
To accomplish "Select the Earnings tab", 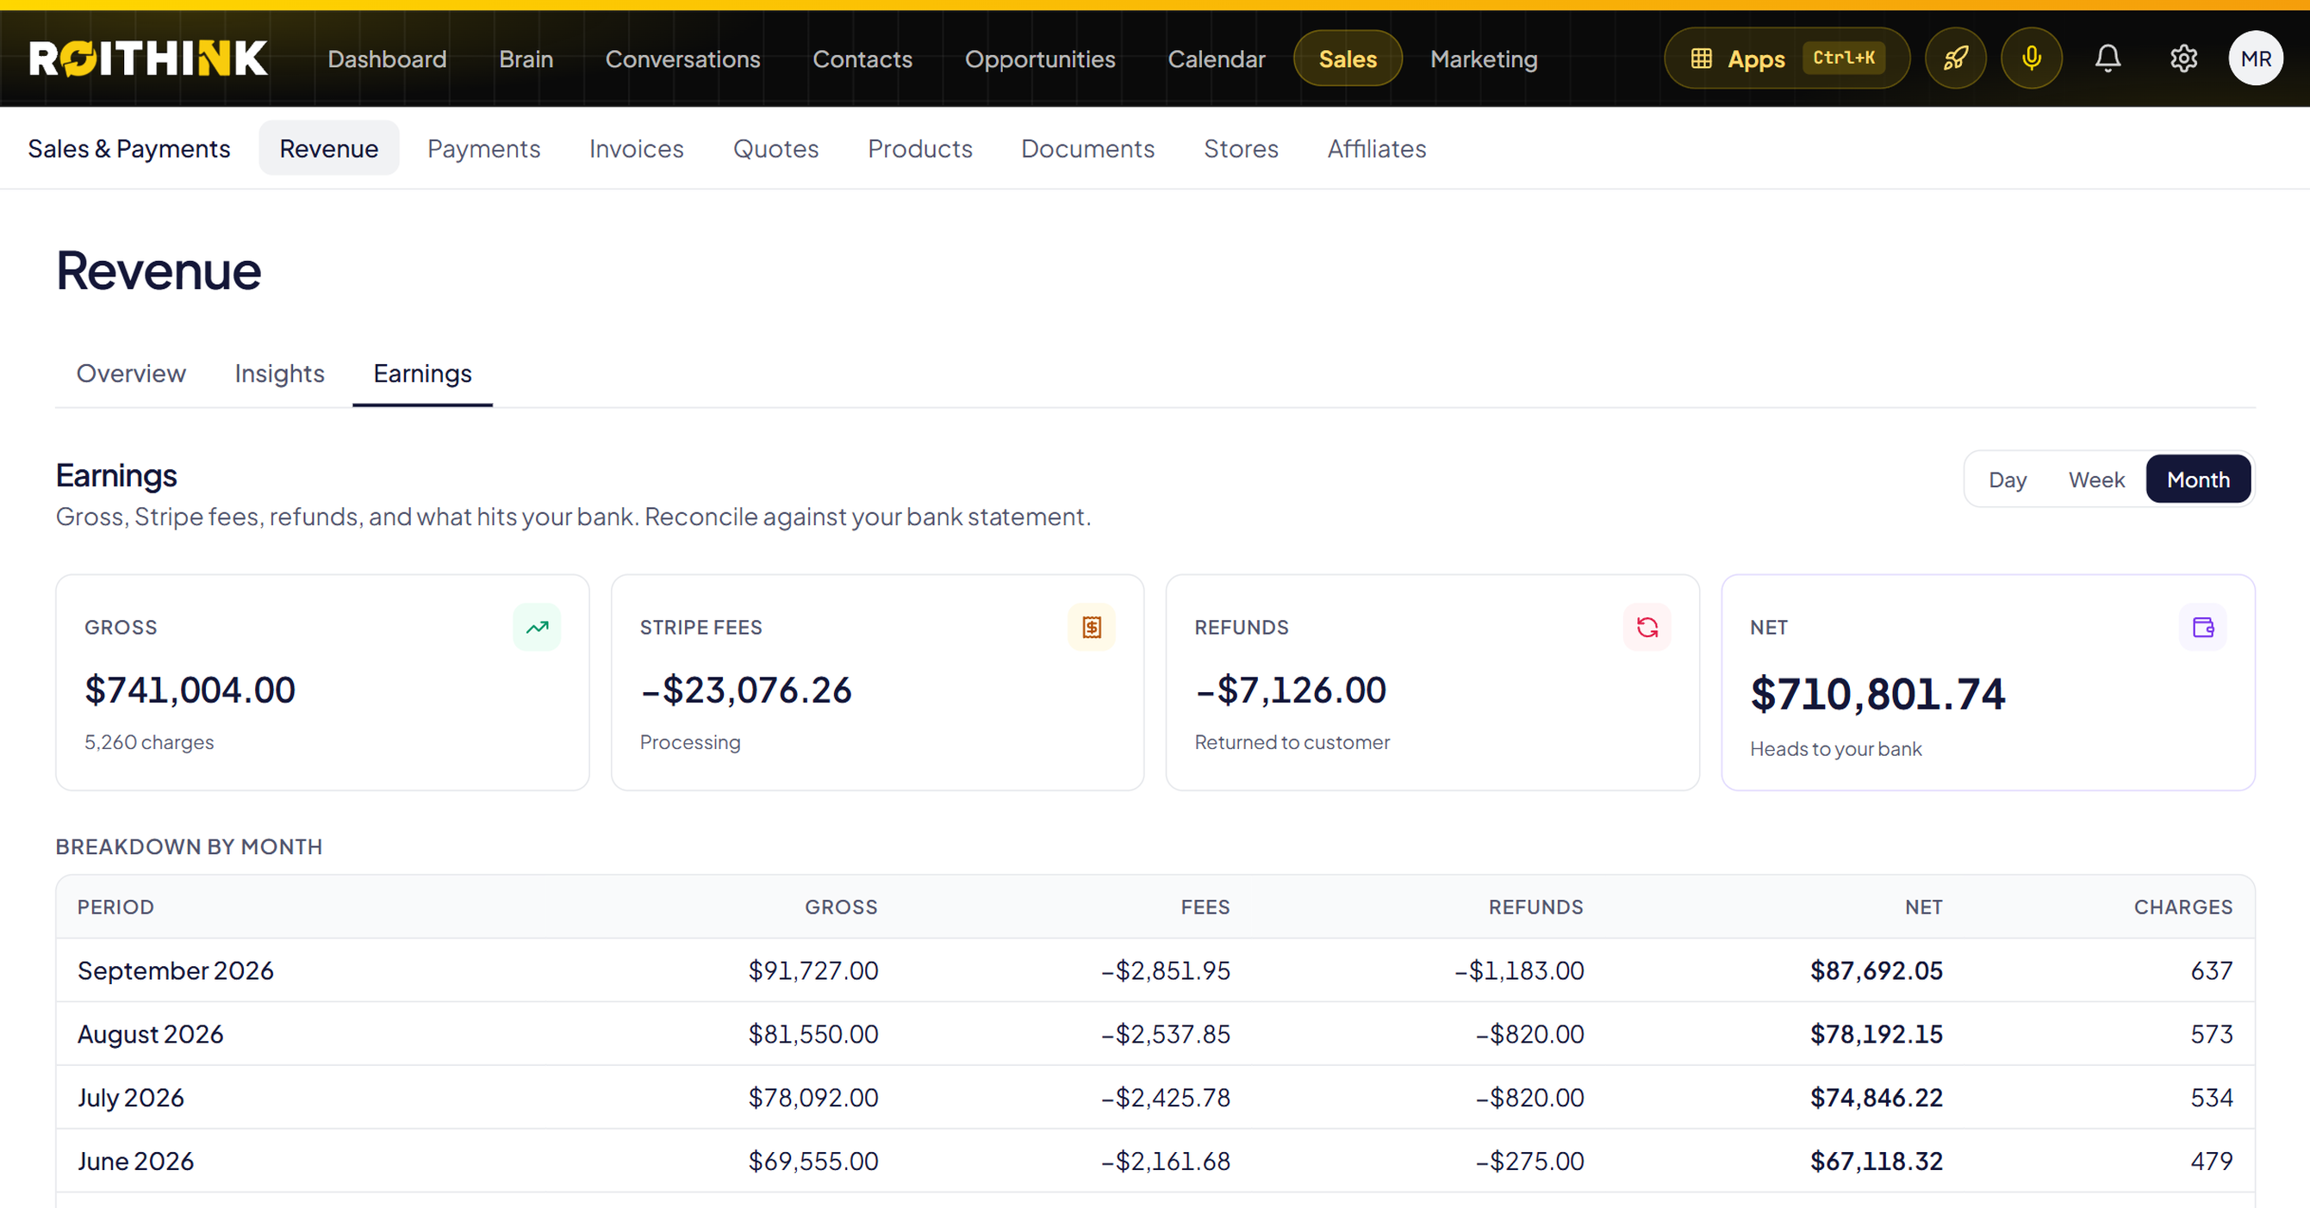I will tap(422, 374).
